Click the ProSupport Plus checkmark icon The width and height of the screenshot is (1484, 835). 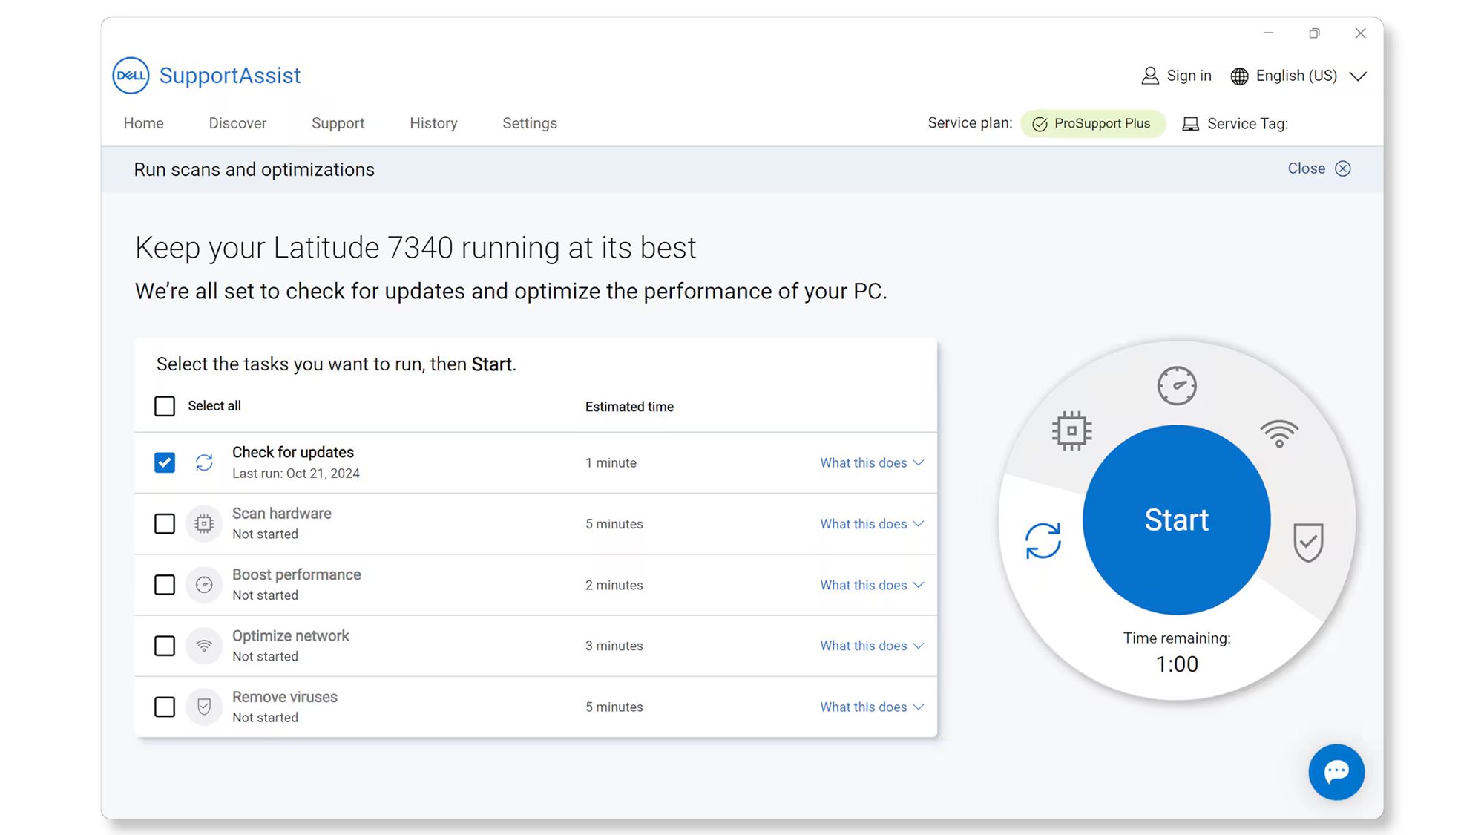pos(1040,124)
